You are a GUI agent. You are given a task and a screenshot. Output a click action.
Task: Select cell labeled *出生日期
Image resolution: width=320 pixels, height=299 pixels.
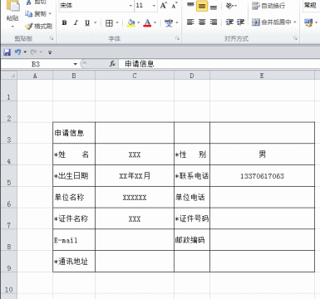tap(74, 176)
